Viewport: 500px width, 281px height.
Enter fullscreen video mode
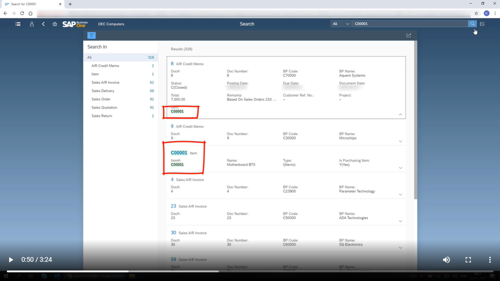468,260
